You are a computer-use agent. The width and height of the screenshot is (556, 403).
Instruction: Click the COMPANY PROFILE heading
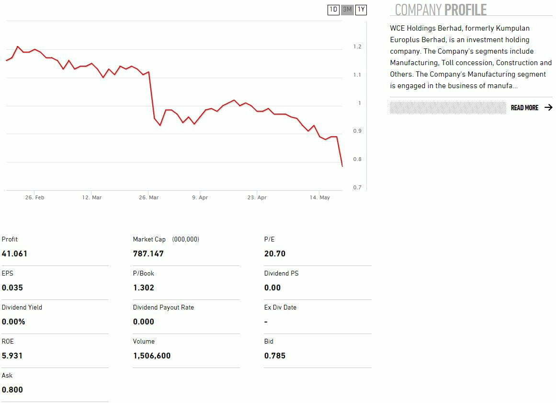tap(441, 10)
